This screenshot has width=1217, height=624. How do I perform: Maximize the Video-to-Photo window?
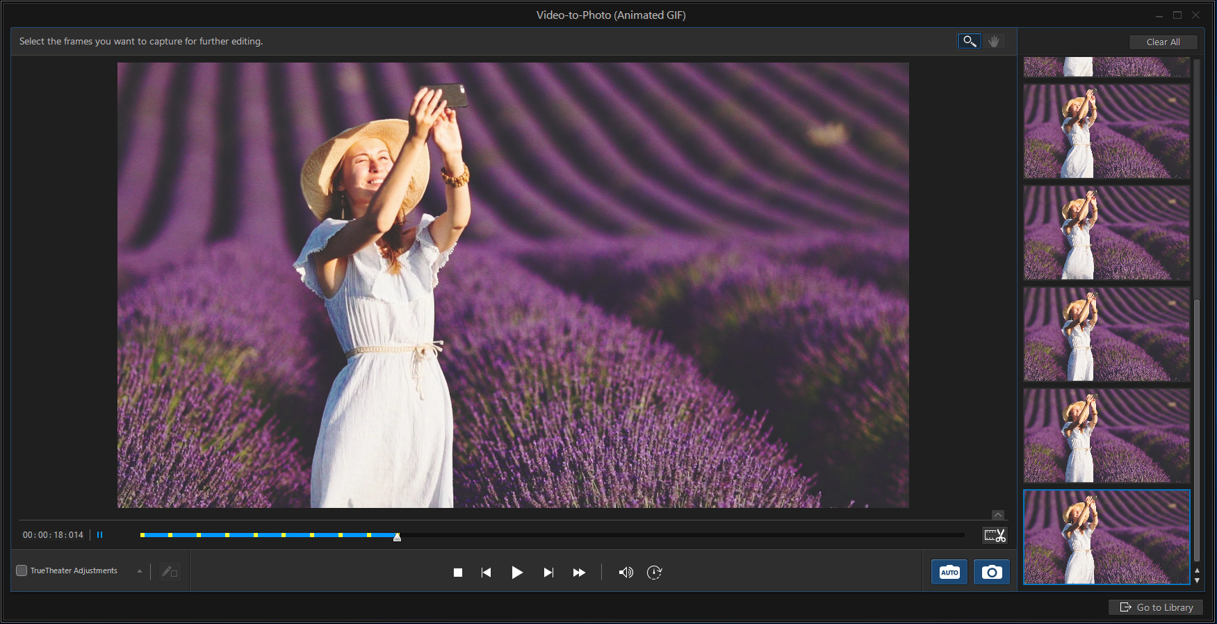click(x=1177, y=15)
